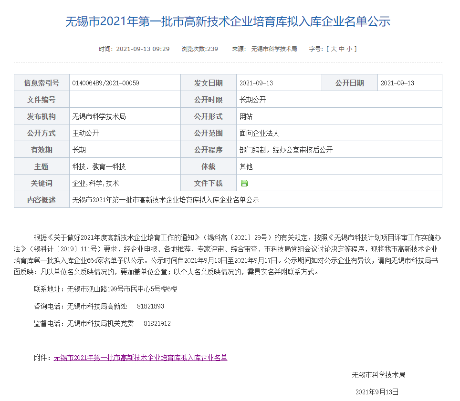
Task: Click the 浏览次数:239 view count
Action: pos(199,49)
